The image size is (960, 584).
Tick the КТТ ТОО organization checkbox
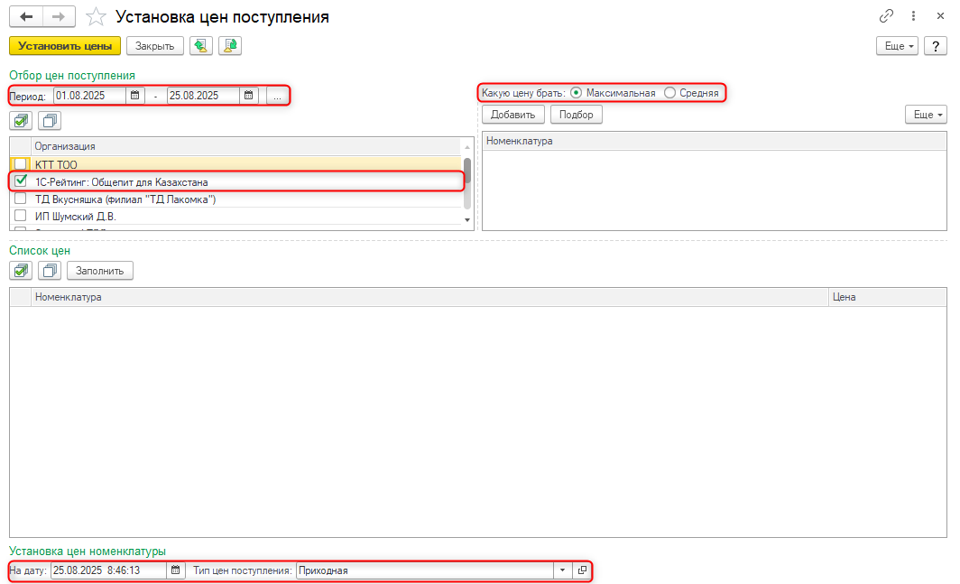(21, 164)
